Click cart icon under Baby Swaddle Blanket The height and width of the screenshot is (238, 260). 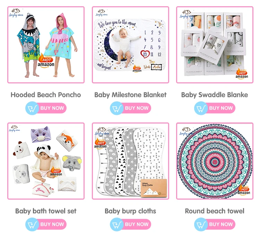click(x=201, y=108)
